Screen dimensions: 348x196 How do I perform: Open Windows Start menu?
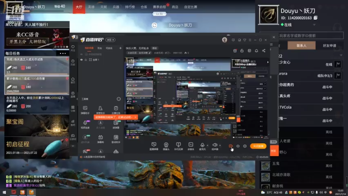pos(4,192)
